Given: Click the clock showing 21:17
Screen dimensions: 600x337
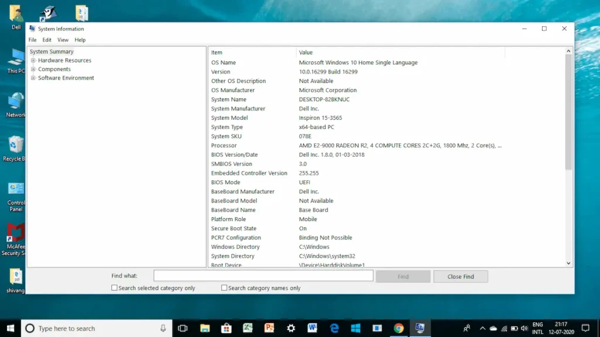Looking at the screenshot, I should pyautogui.click(x=561, y=328).
